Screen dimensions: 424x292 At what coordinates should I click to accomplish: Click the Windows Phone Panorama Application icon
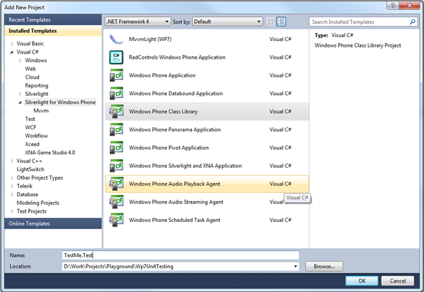[117, 129]
